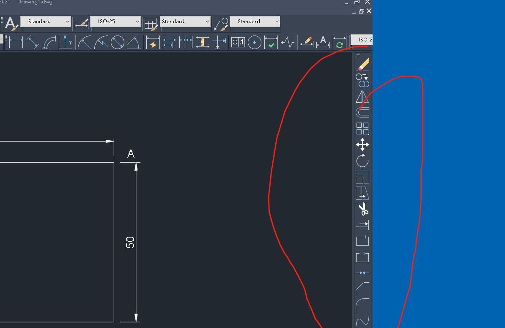
Task: Select the Move tool
Action: (x=362, y=145)
